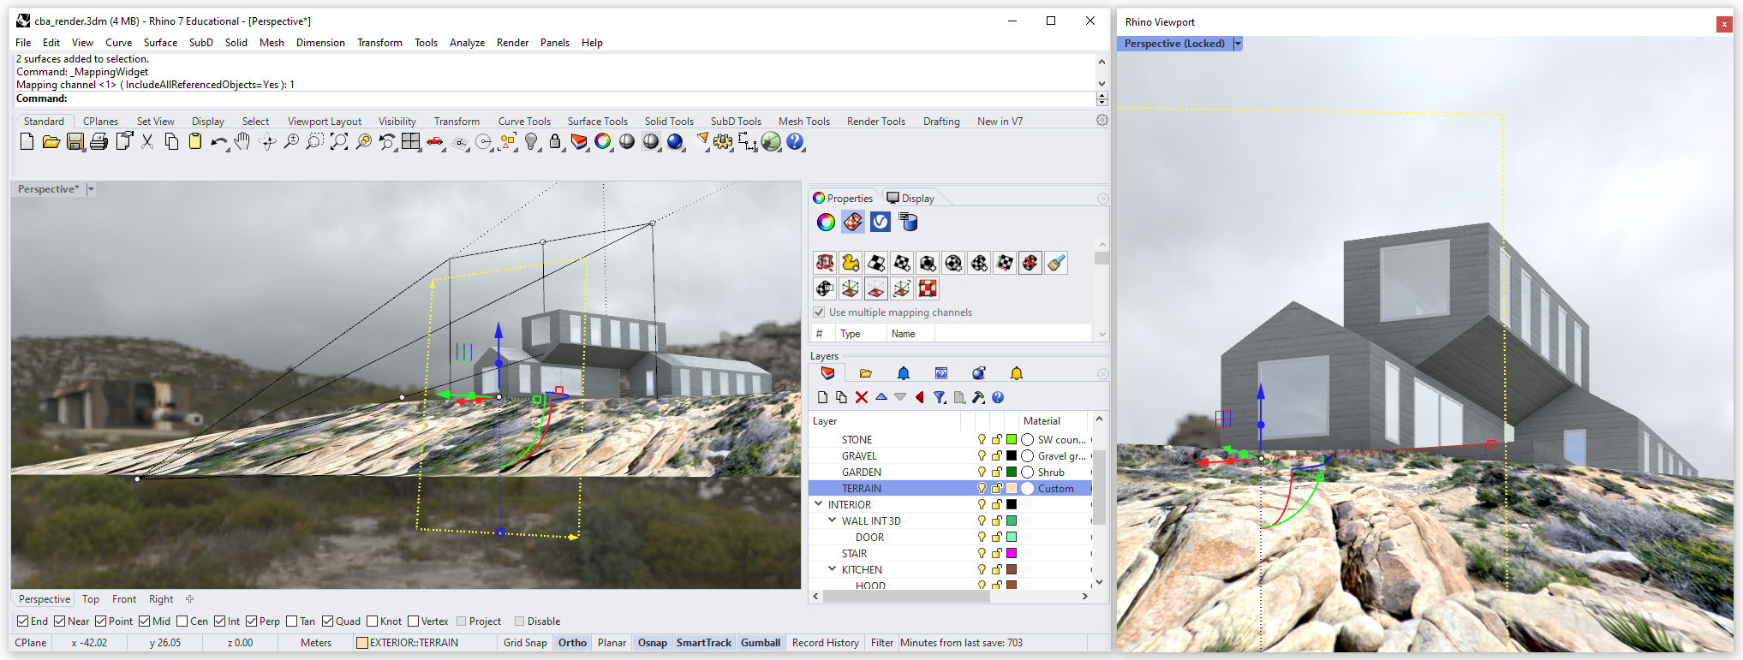Click the Save floppy disk icon
Screen dimensions: 1743x660
pyautogui.click(x=75, y=142)
